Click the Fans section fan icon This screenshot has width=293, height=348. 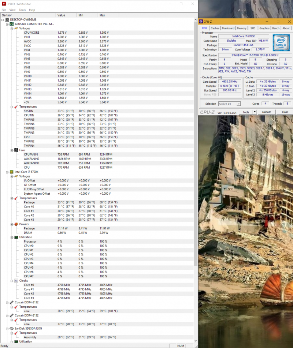click(x=16, y=150)
